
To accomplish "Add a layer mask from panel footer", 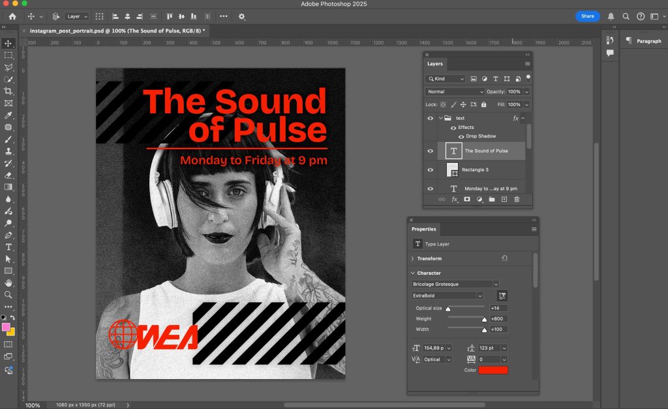I will click(x=467, y=199).
